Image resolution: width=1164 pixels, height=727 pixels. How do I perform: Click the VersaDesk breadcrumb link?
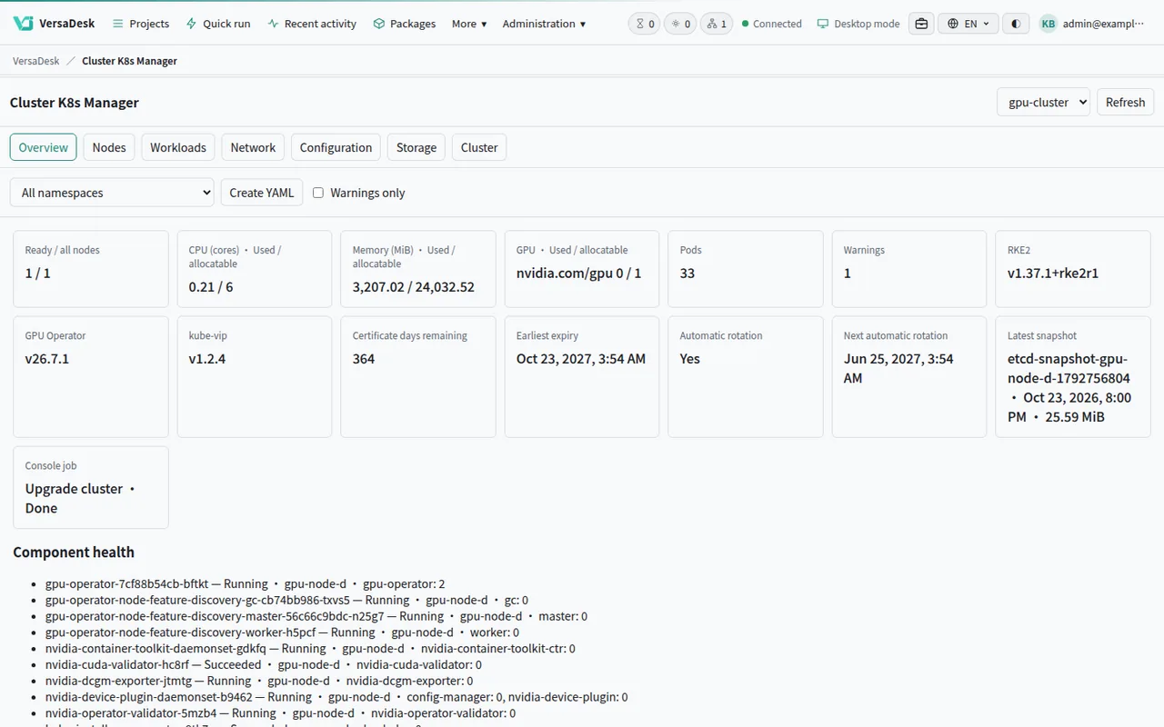point(36,61)
